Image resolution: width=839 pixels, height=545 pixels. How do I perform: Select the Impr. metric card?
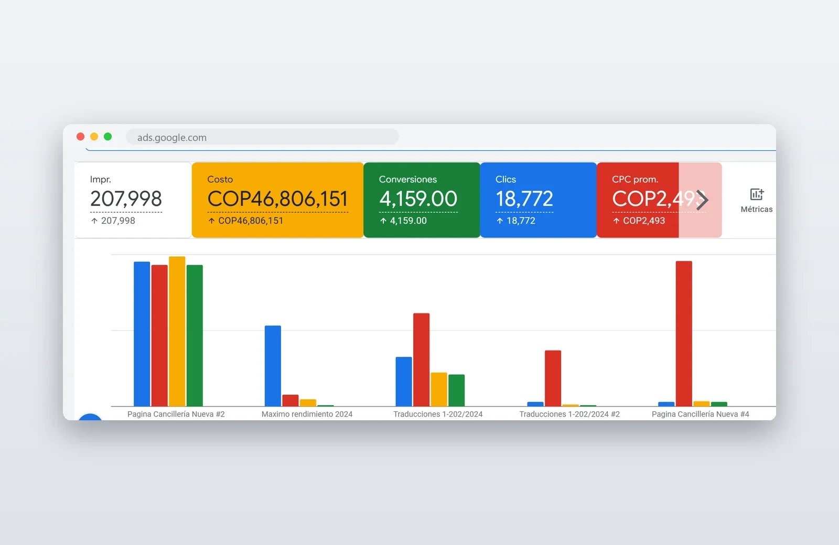click(133, 200)
